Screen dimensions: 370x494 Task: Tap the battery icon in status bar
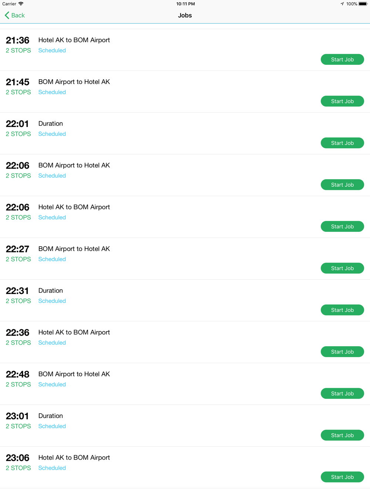(363, 4)
